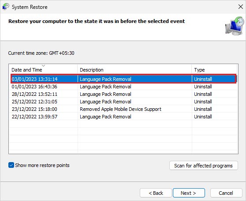Select restore point 22/12/2022 13:59:57
Viewport: 246px width, 201px height.
point(123,117)
